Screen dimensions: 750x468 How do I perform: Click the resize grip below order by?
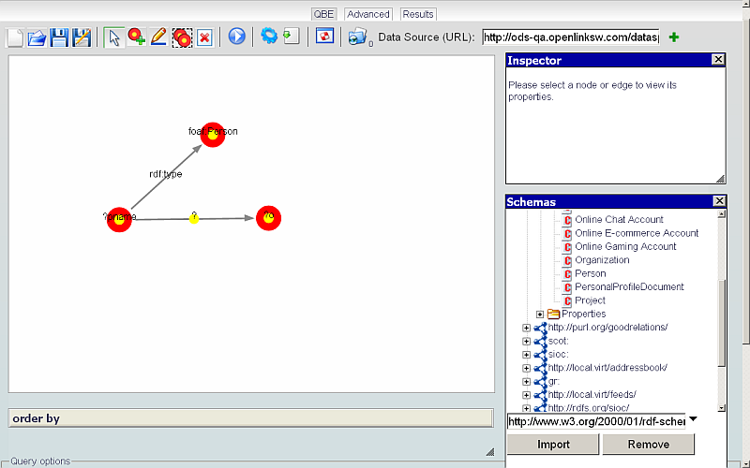click(489, 452)
